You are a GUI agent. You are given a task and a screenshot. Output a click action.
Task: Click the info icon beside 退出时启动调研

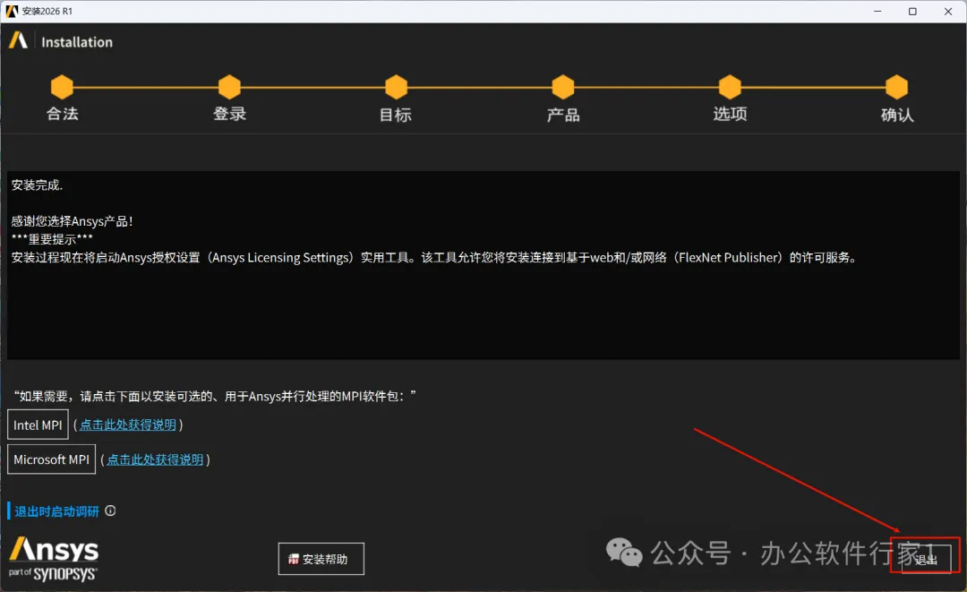110,510
